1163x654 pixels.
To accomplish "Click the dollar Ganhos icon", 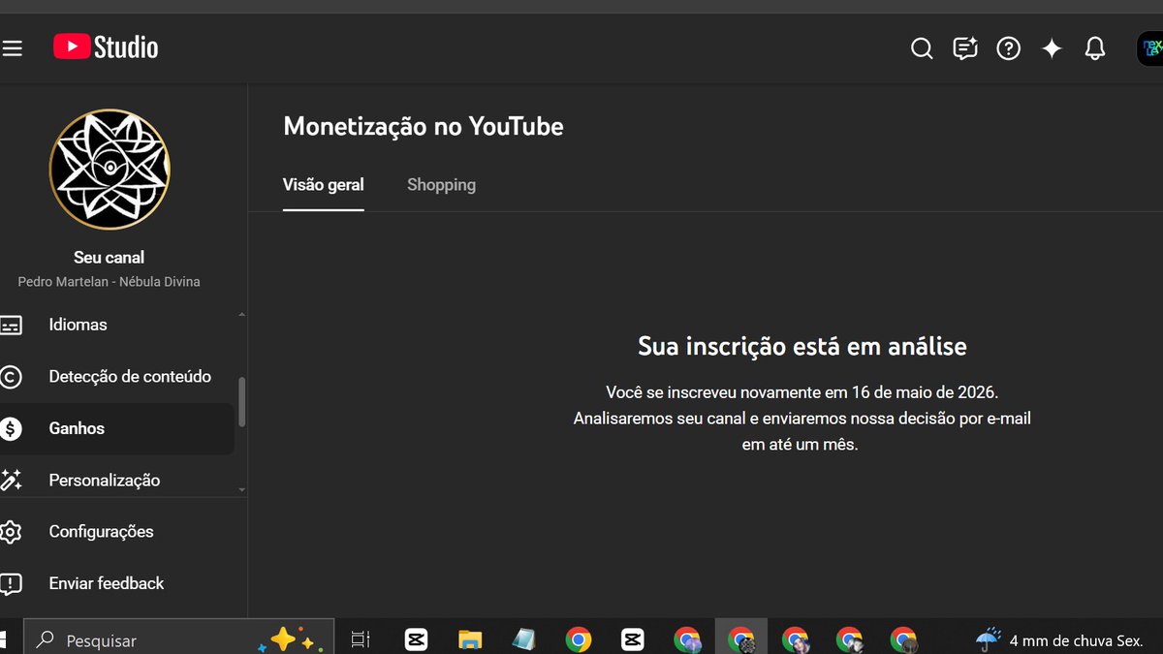I will pos(11,428).
